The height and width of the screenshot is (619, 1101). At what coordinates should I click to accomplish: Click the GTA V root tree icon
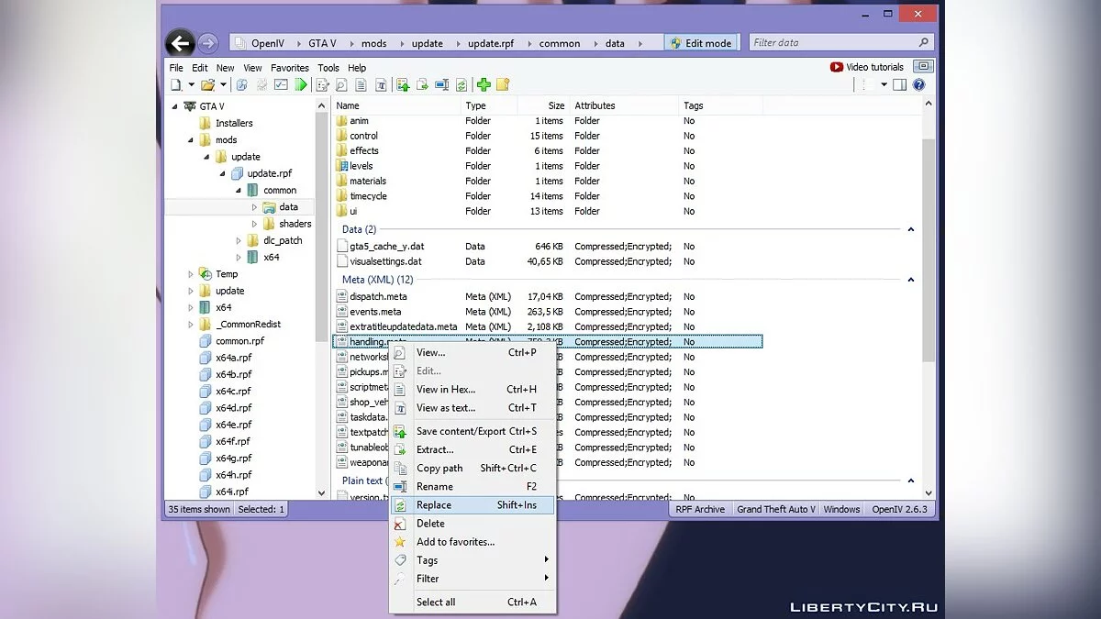tap(190, 106)
